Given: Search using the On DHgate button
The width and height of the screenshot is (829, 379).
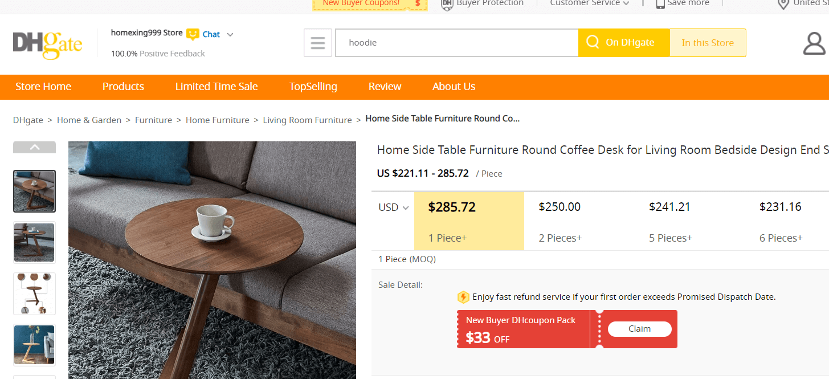Looking at the screenshot, I should 623,43.
